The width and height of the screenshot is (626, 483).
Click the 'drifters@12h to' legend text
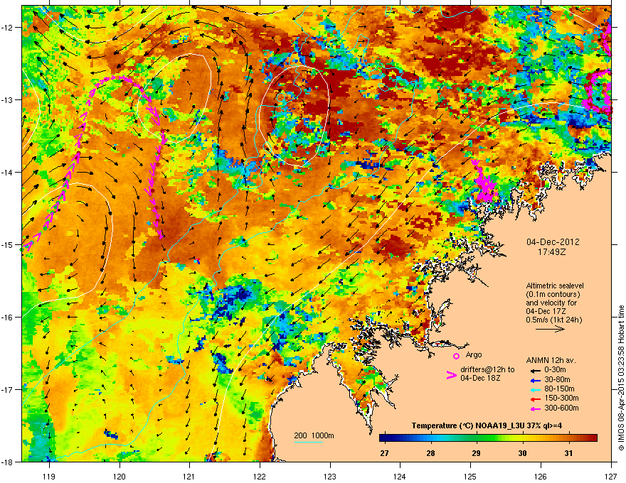point(487,370)
